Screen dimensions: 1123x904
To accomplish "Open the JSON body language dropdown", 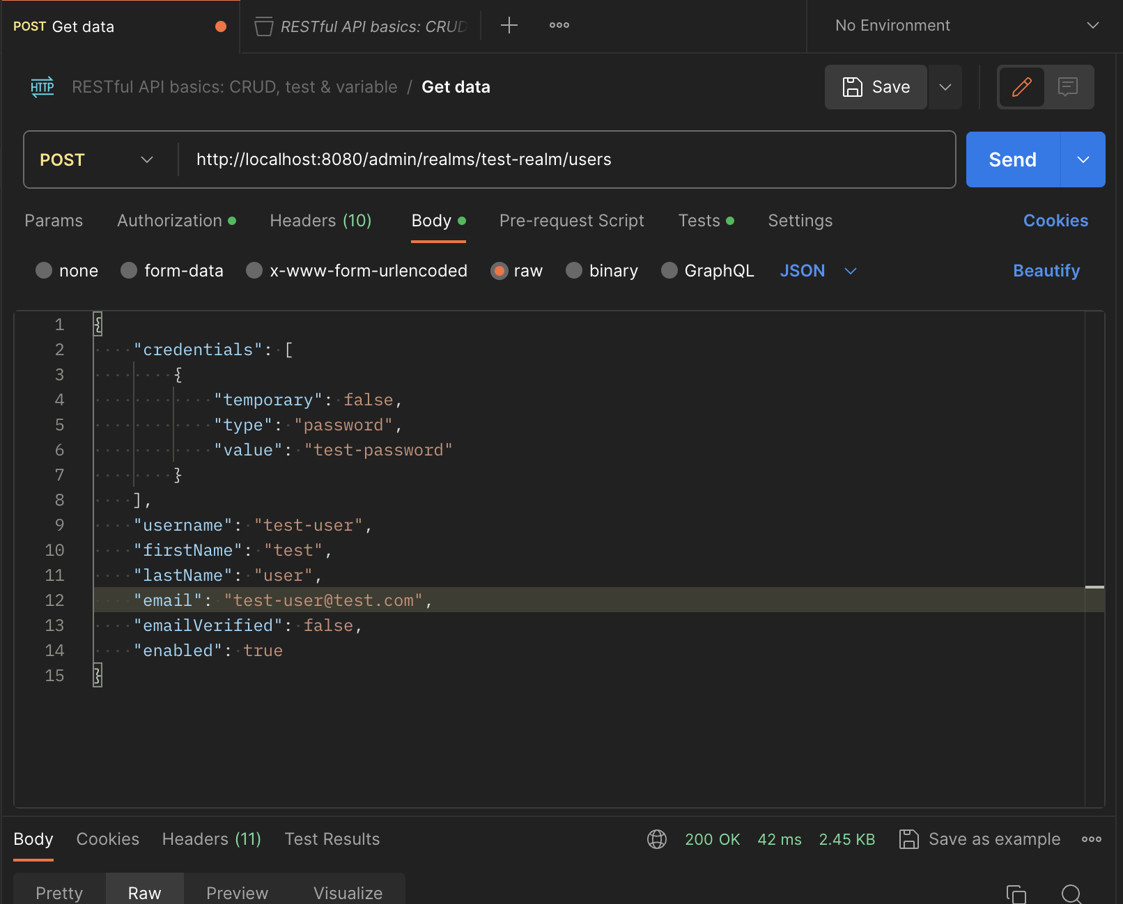I will (817, 271).
